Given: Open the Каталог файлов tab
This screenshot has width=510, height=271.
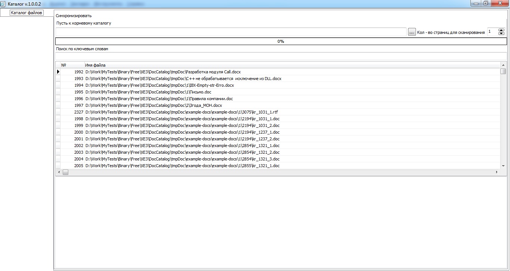Looking at the screenshot, I should [27, 13].
